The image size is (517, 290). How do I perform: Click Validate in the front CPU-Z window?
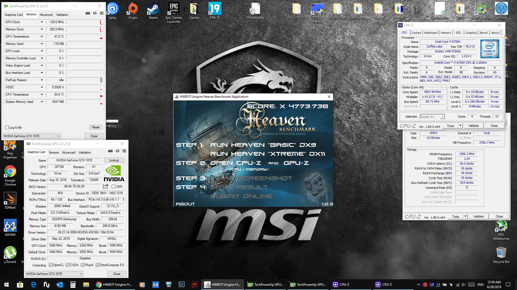pyautogui.click(x=473, y=126)
